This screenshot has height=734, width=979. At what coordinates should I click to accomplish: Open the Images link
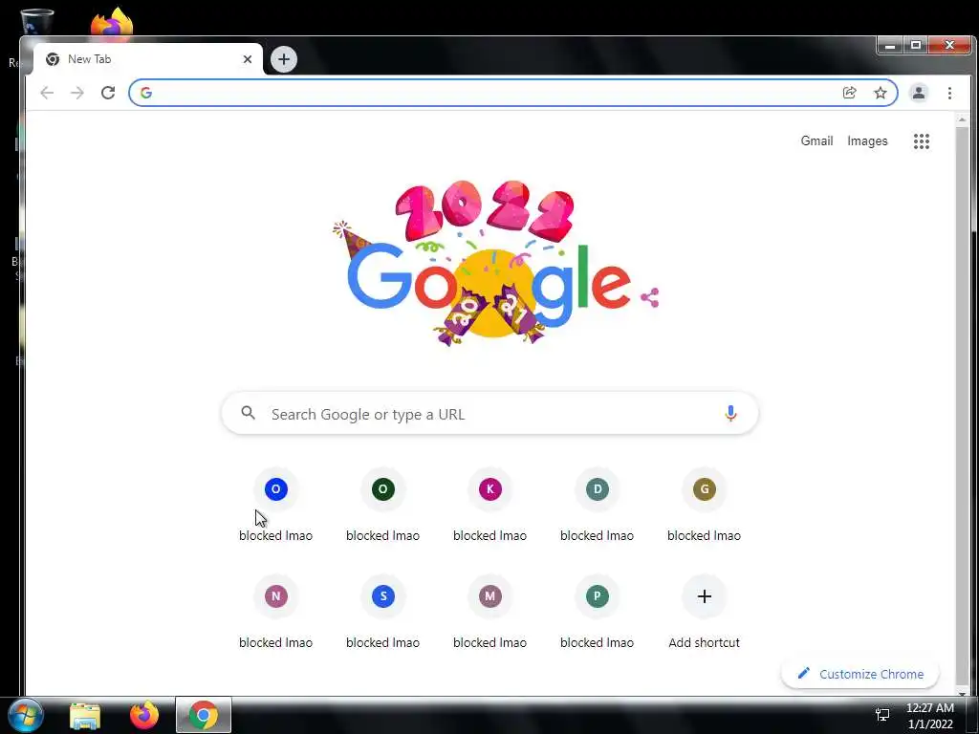867,141
